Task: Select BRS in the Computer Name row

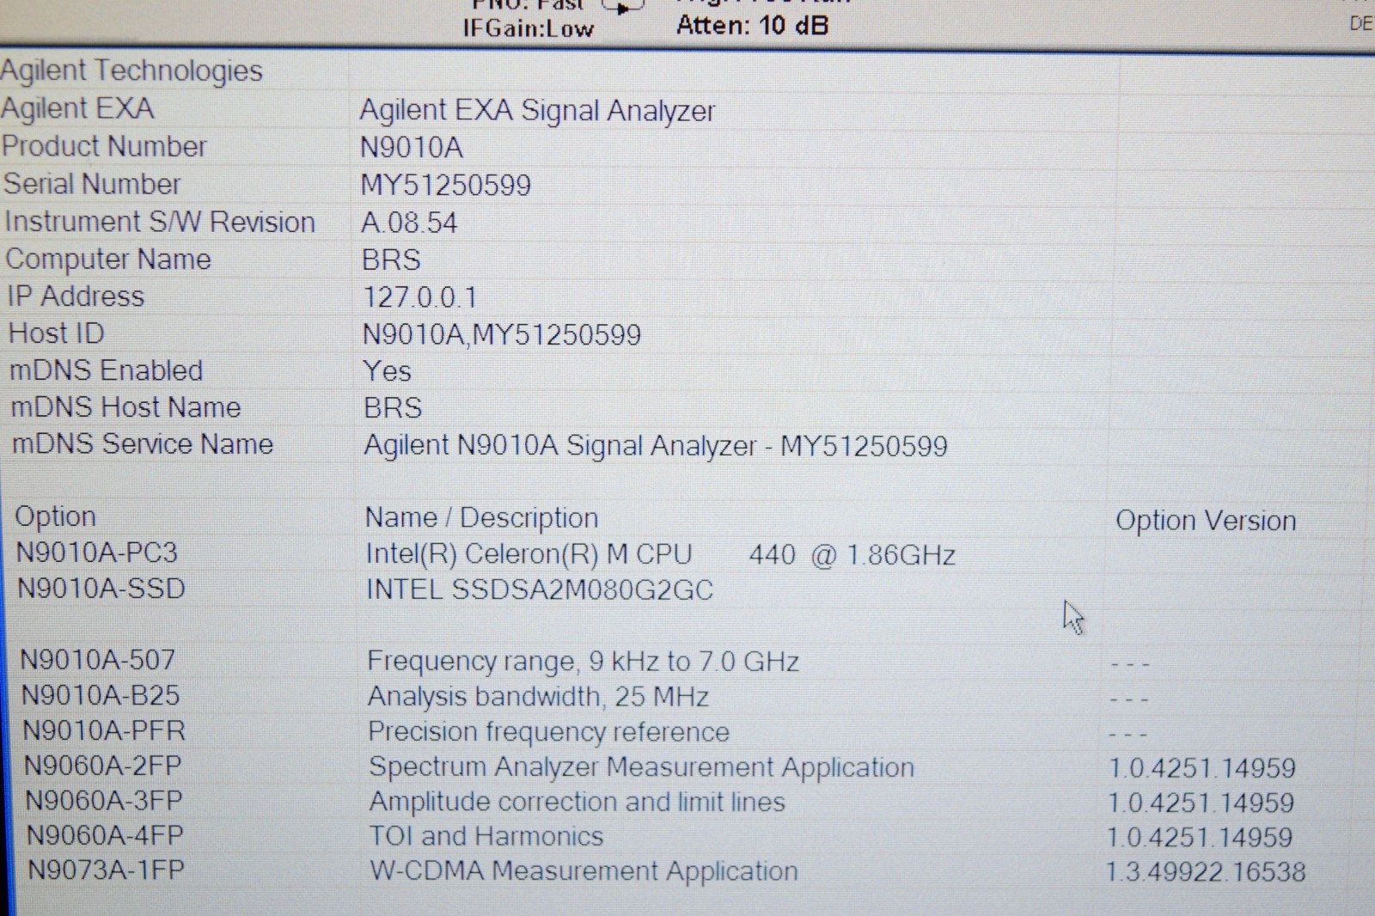Action: (x=391, y=260)
